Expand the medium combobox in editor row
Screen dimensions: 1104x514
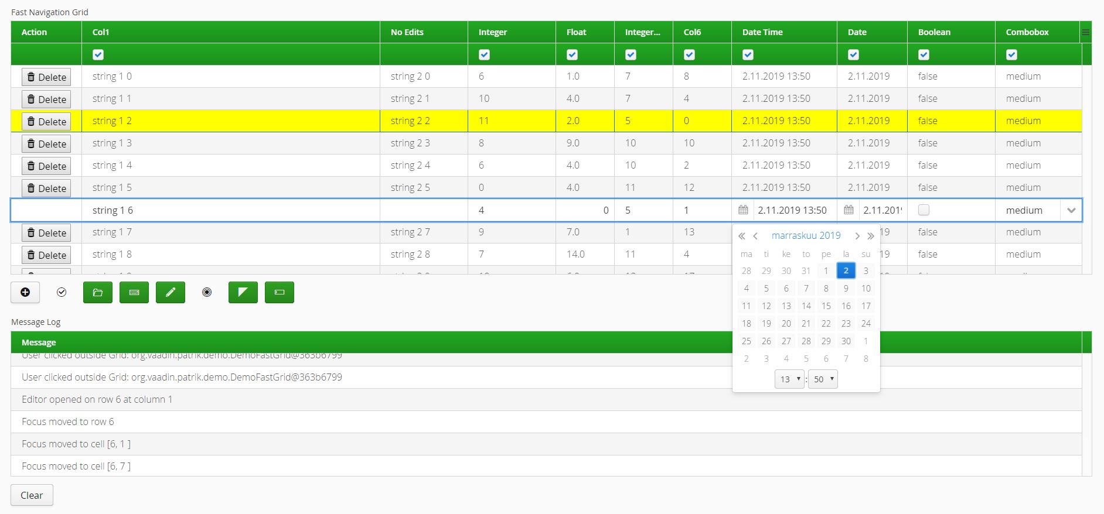coord(1071,210)
